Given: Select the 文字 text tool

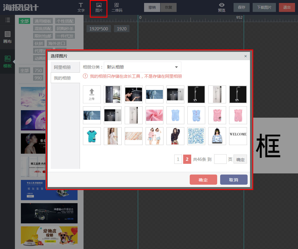Looking at the screenshot, I should pos(81,7).
